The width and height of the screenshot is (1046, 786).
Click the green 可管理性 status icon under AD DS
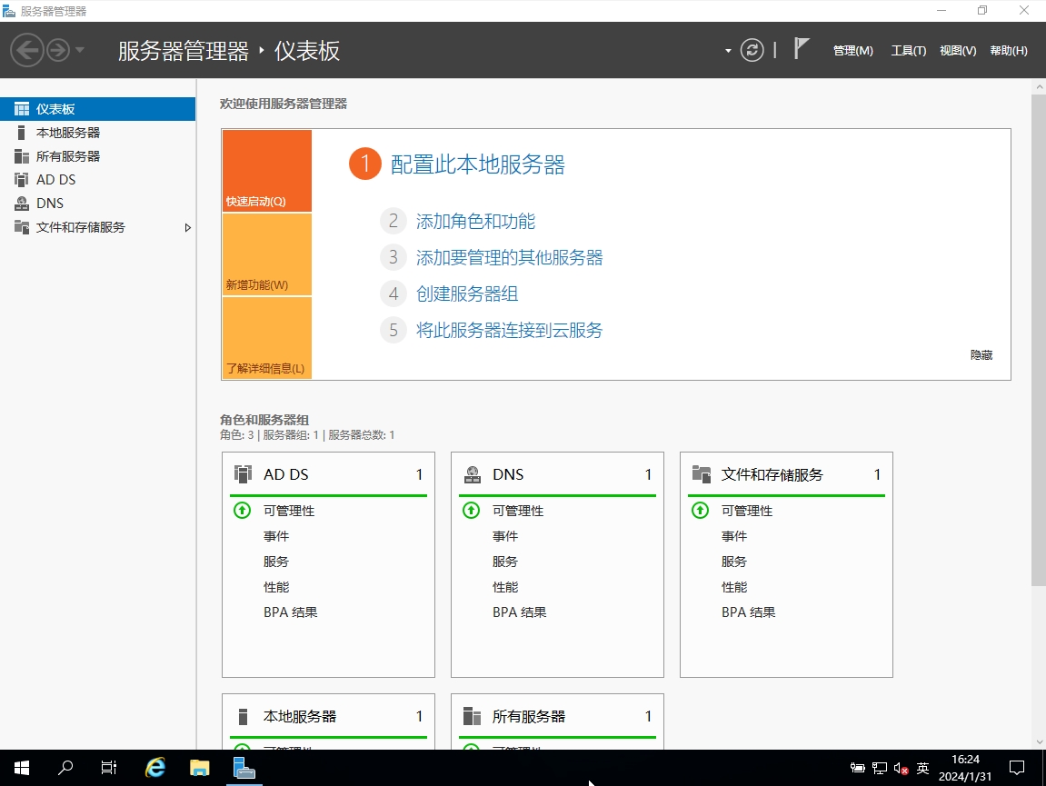242,511
